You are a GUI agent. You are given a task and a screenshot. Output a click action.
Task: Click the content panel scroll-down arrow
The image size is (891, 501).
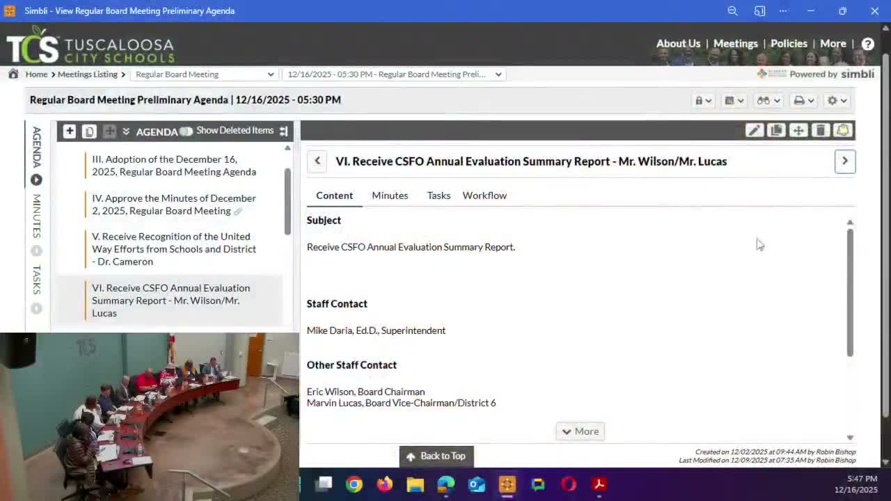click(x=850, y=438)
